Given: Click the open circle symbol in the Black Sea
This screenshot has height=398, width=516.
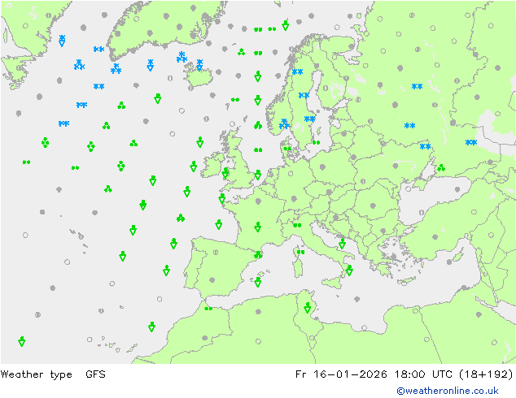Looking at the screenshot, I should 408,188.
